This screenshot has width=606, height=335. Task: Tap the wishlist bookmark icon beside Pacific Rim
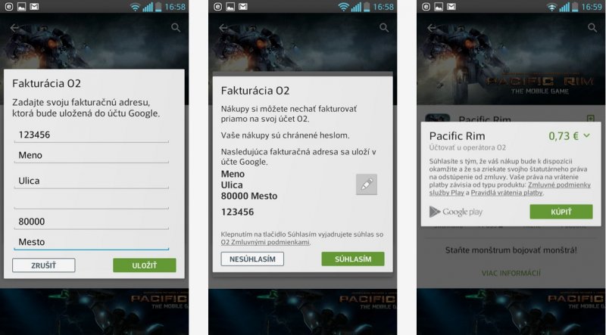click(x=590, y=118)
